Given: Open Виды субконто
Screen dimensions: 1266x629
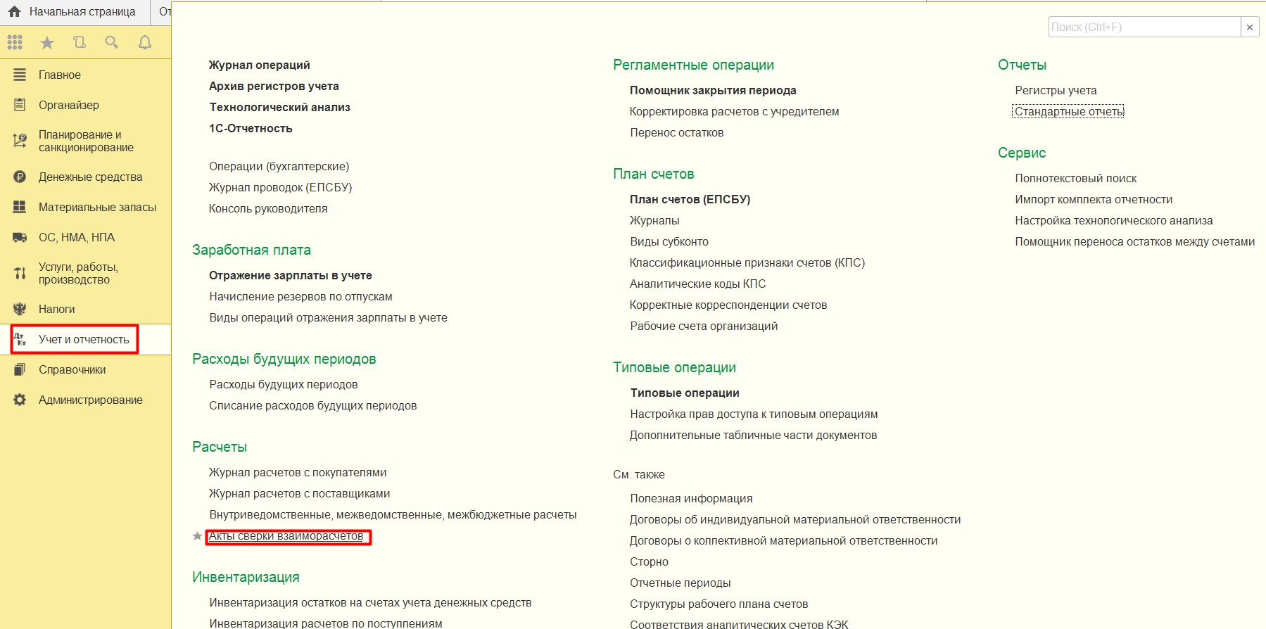Looking at the screenshot, I should tap(669, 241).
